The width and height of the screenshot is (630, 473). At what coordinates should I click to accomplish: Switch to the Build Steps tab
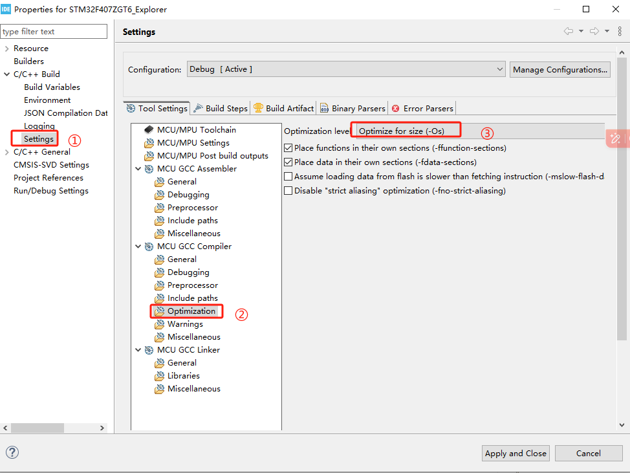click(221, 108)
